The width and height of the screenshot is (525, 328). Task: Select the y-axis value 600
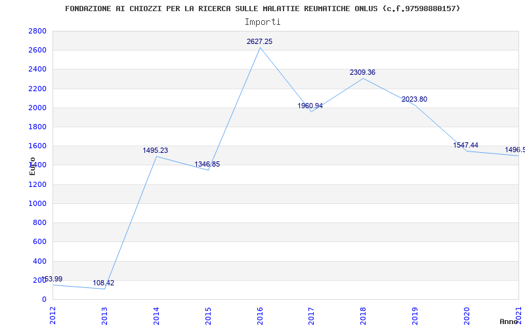click(39, 241)
